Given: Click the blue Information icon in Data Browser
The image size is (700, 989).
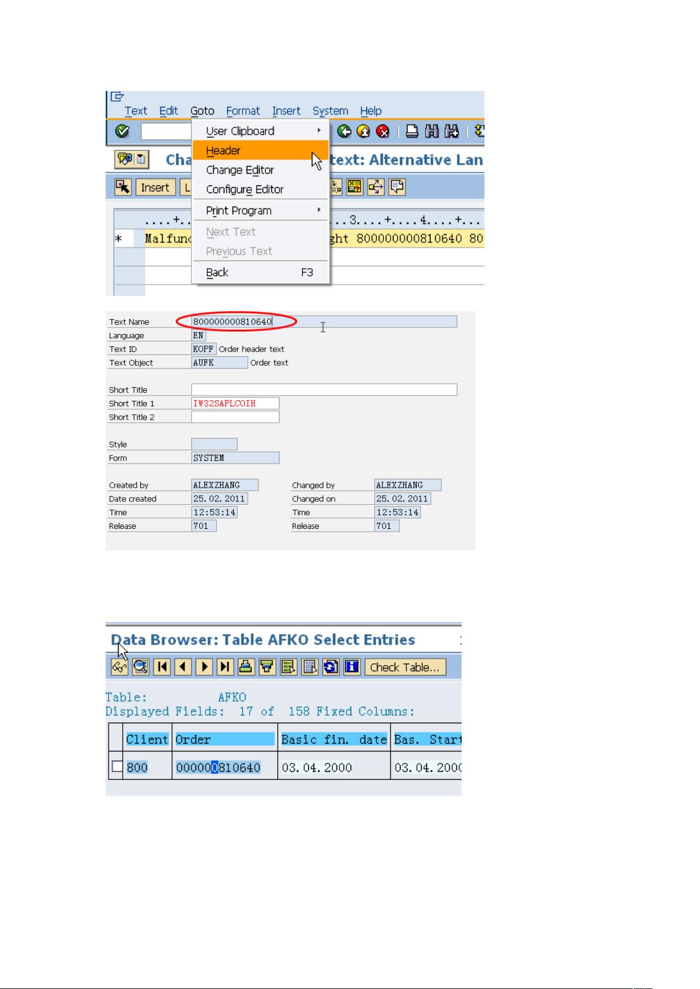Looking at the screenshot, I should [x=352, y=667].
